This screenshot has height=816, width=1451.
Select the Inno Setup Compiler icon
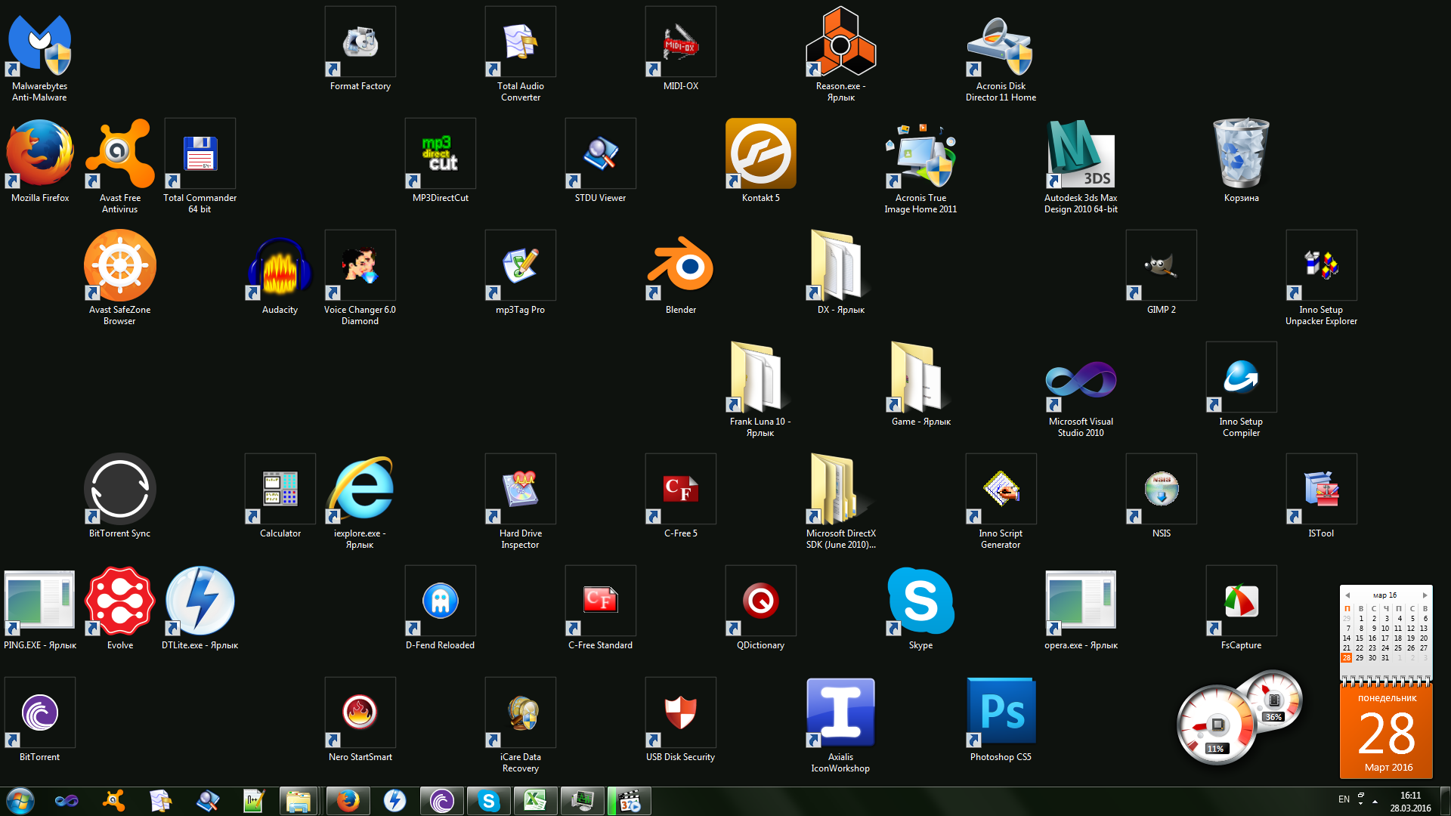click(x=1242, y=378)
